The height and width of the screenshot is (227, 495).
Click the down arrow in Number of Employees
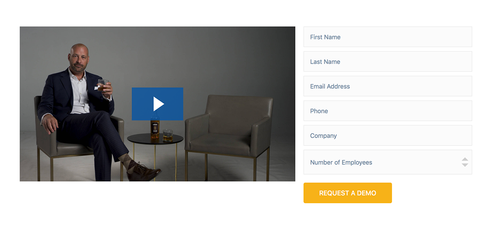pyautogui.click(x=465, y=165)
